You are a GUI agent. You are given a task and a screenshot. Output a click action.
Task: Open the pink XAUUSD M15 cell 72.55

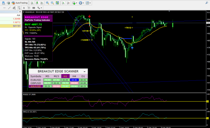56,86
